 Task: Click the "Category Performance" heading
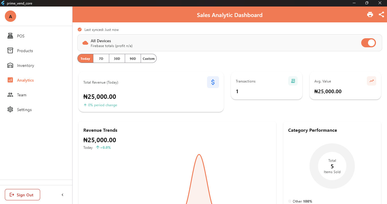[312, 130]
